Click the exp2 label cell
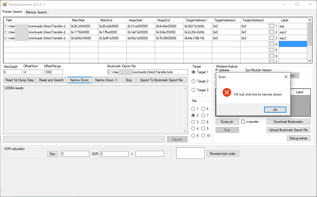 point(293,32)
